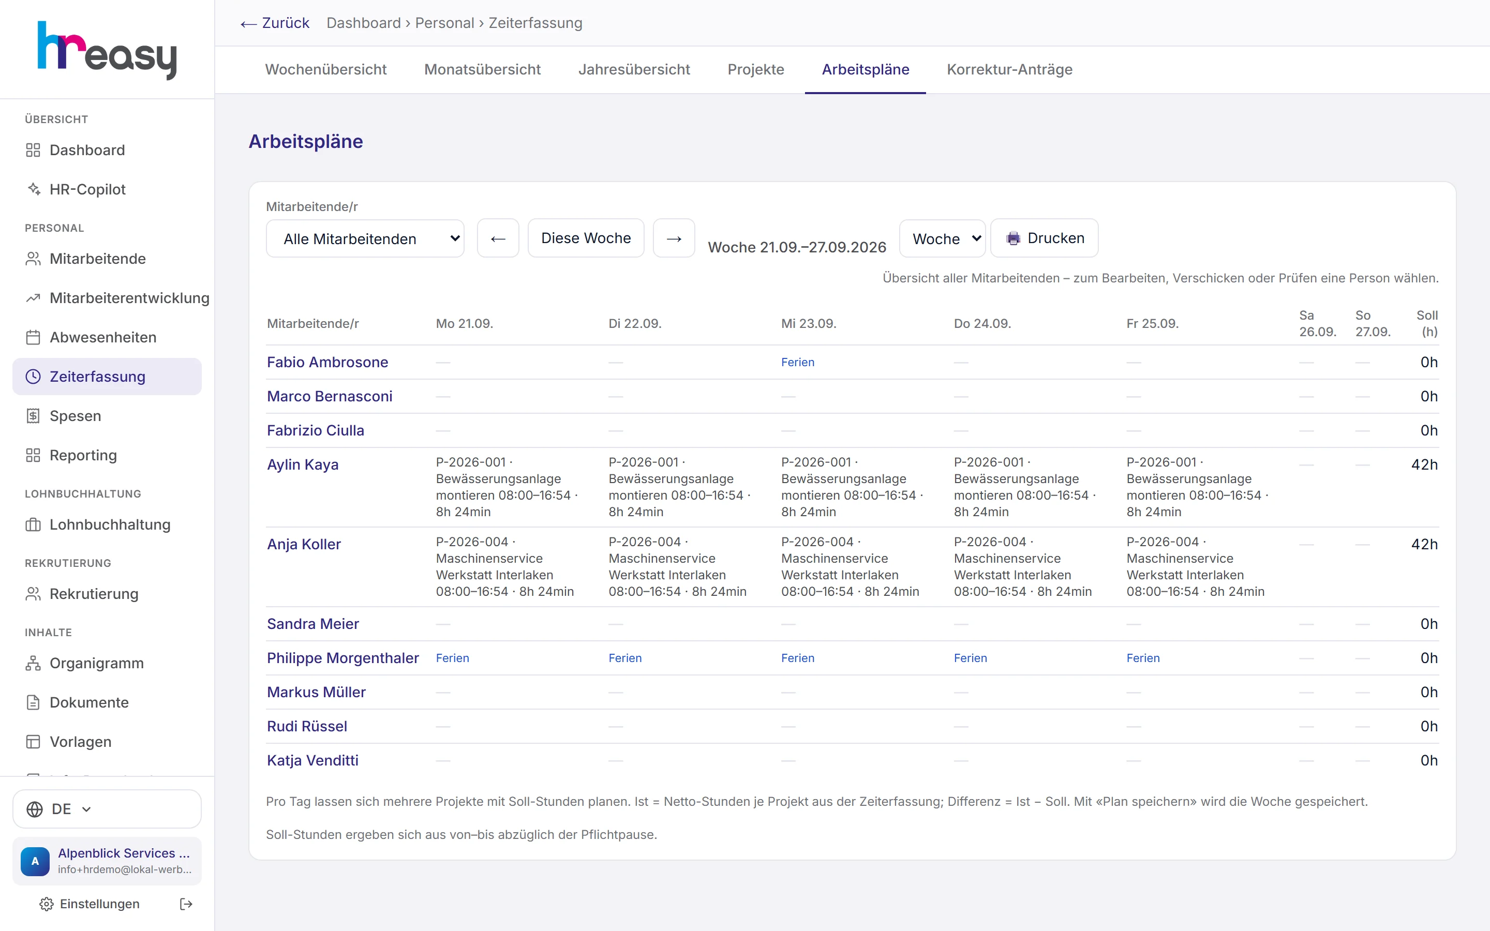1490x931 pixels.
Task: Click the hreasy logo
Action: click(x=107, y=51)
